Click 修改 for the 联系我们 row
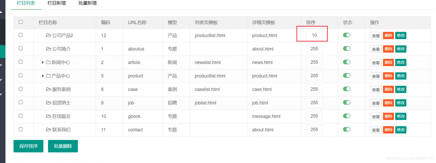 coord(401,130)
